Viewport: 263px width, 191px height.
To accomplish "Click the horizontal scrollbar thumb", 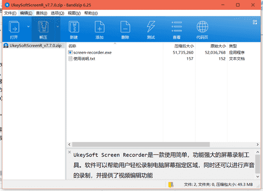I will click(x=141, y=145).
